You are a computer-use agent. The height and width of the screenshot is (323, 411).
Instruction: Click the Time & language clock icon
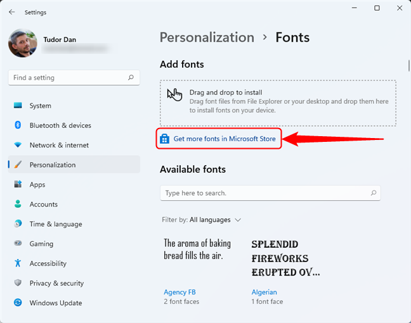pos(18,224)
